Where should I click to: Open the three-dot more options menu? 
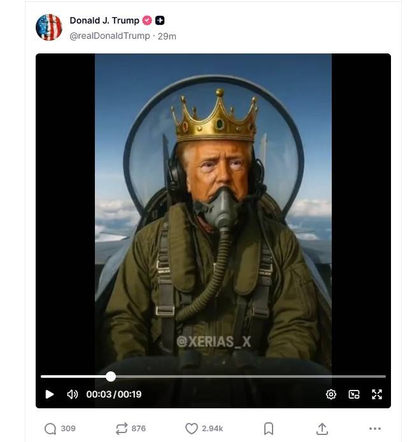click(x=374, y=429)
